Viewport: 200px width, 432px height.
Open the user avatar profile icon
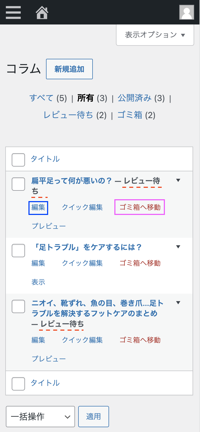(x=187, y=12)
